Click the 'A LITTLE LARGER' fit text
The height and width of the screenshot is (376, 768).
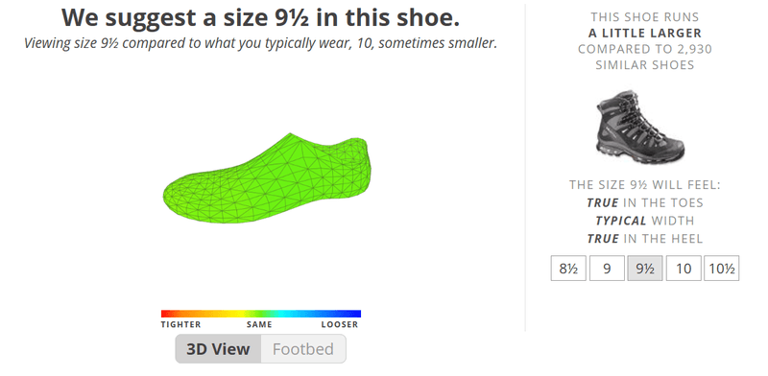click(645, 34)
